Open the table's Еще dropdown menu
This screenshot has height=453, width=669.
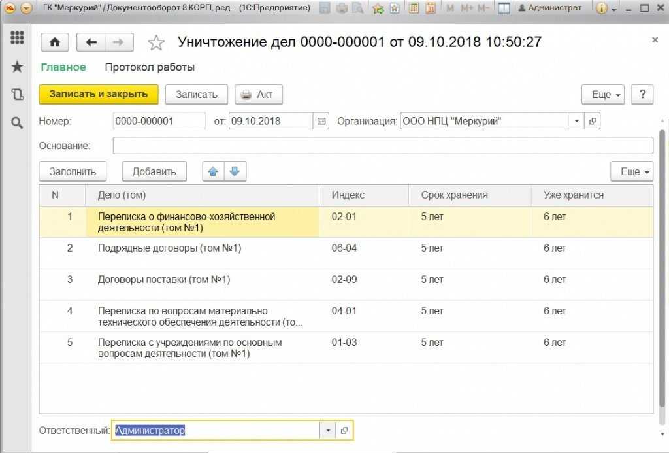pyautogui.click(x=632, y=172)
